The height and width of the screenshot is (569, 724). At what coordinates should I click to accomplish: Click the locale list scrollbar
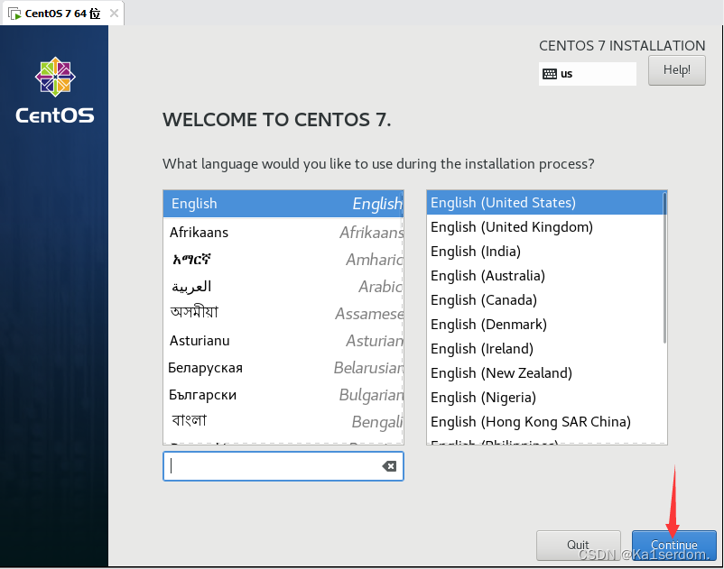click(664, 268)
